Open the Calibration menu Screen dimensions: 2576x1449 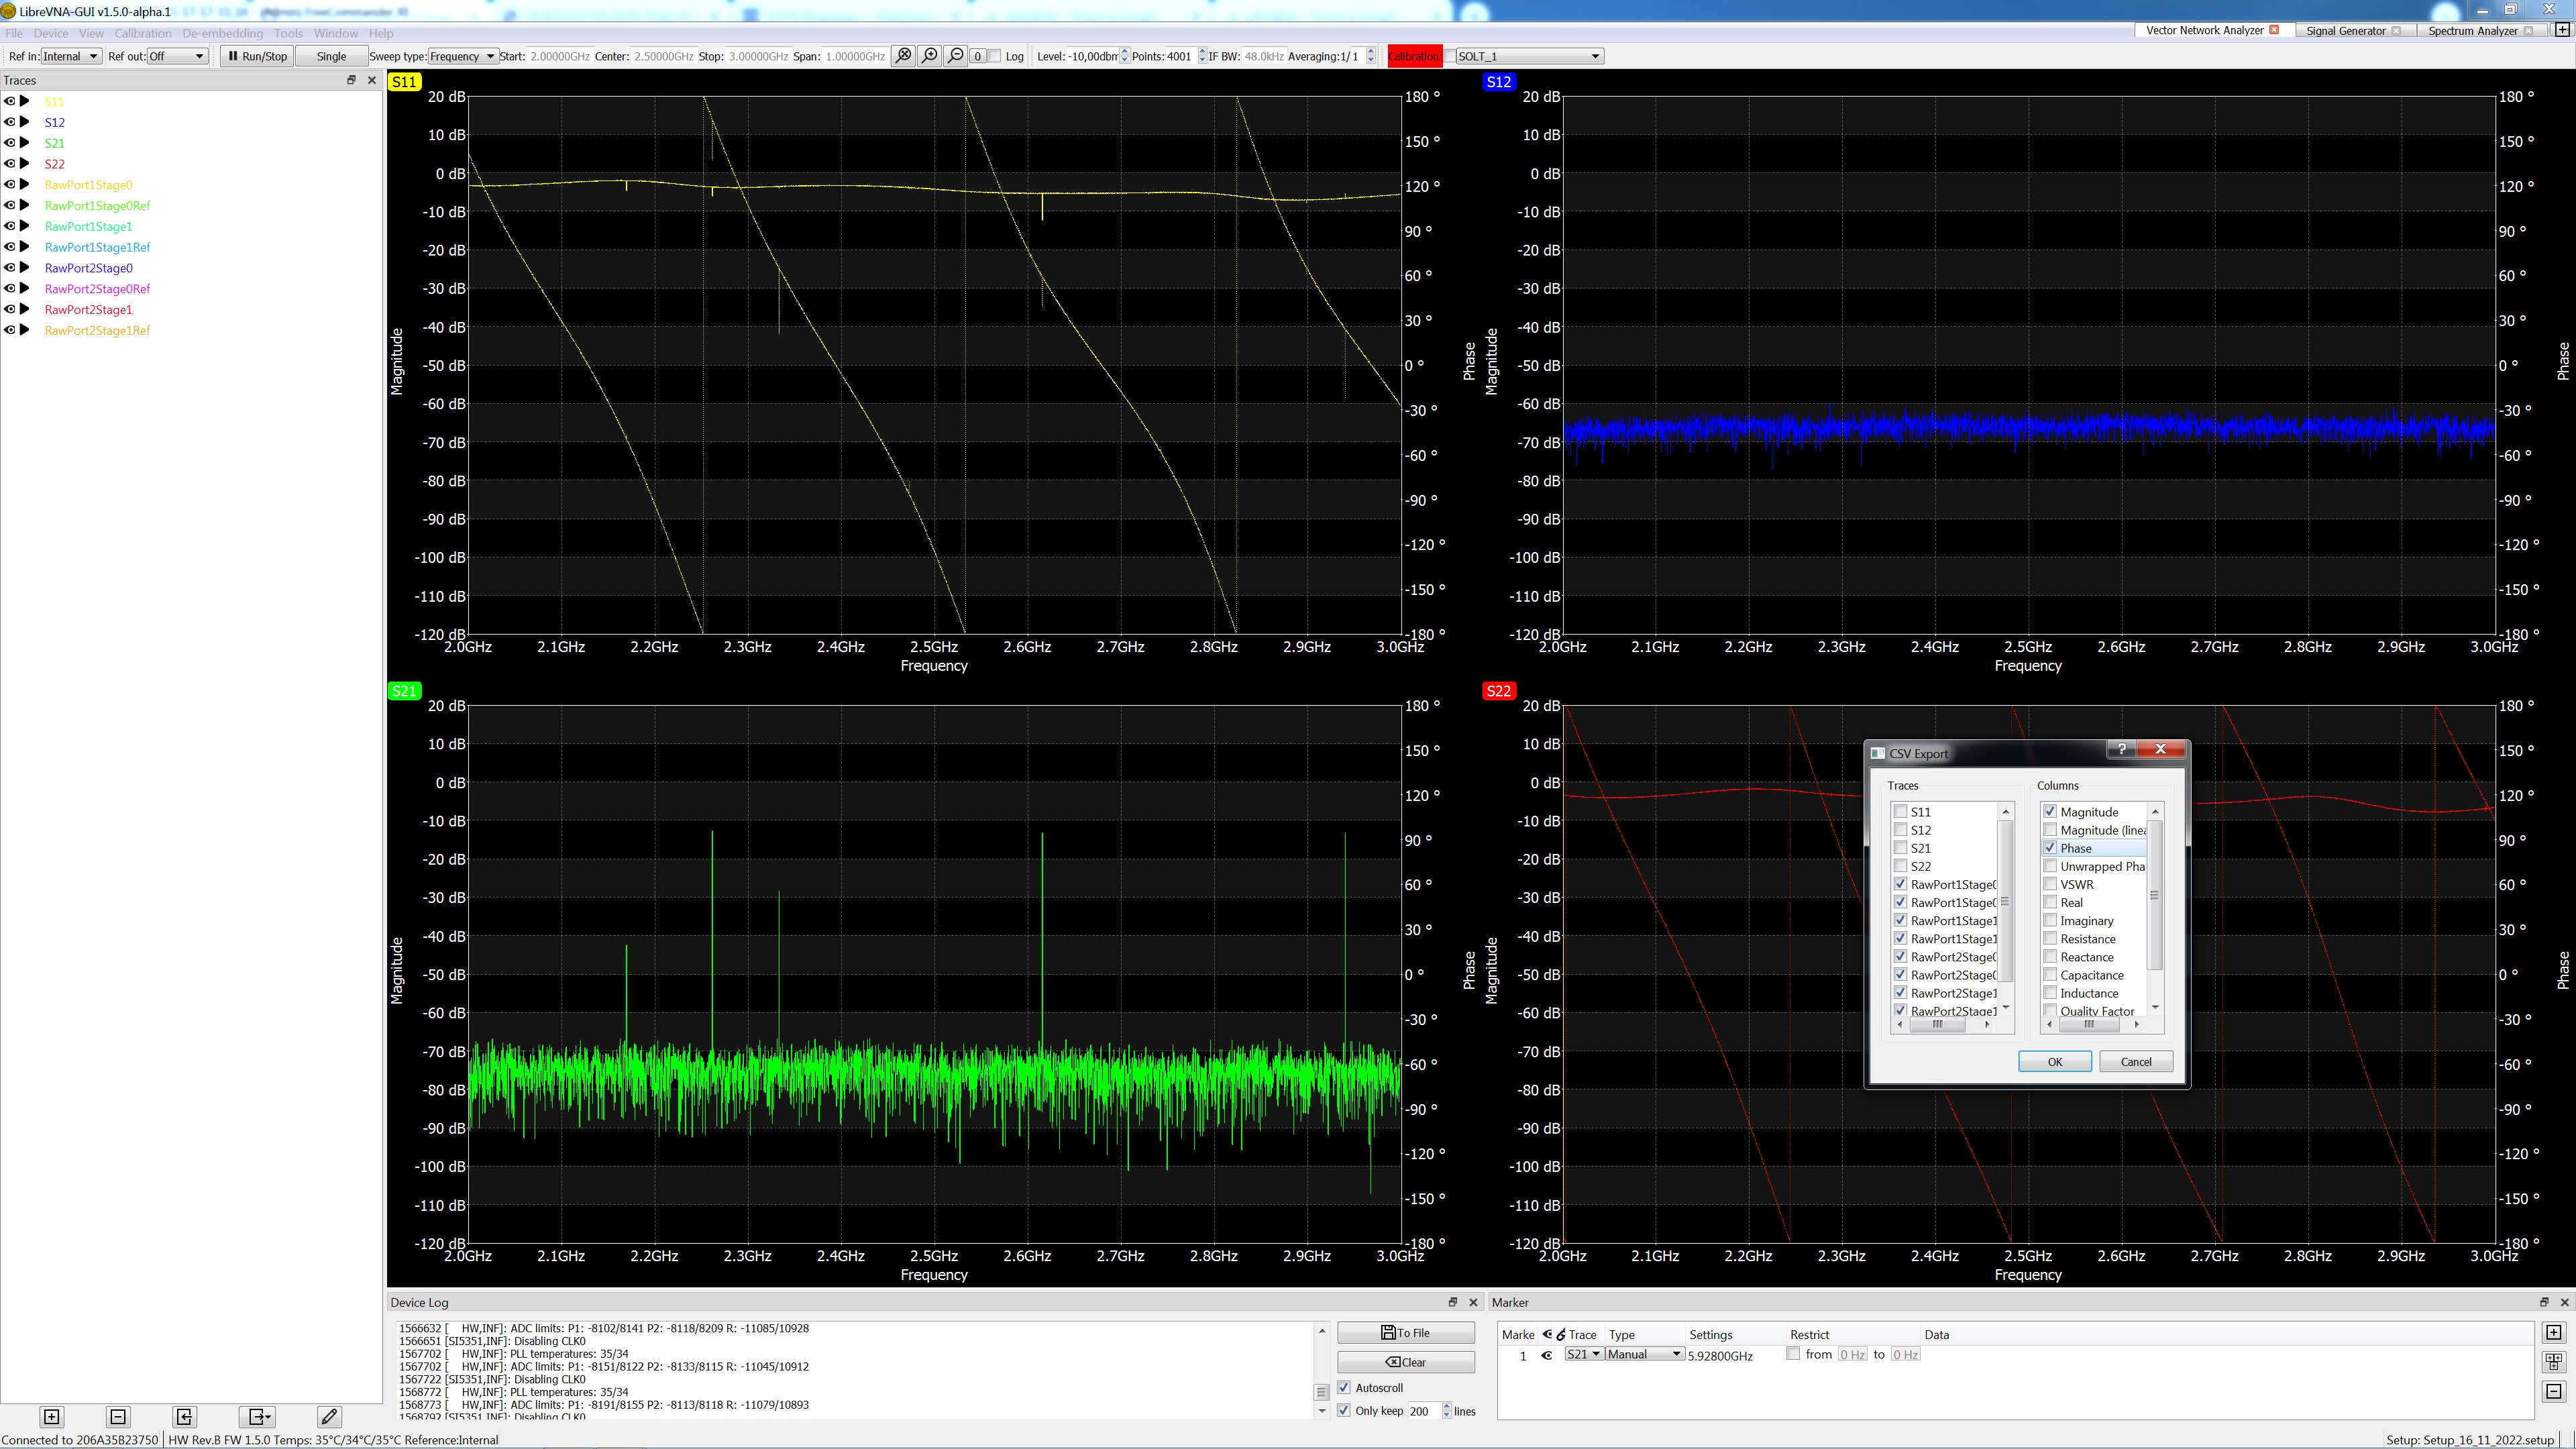pos(142,33)
